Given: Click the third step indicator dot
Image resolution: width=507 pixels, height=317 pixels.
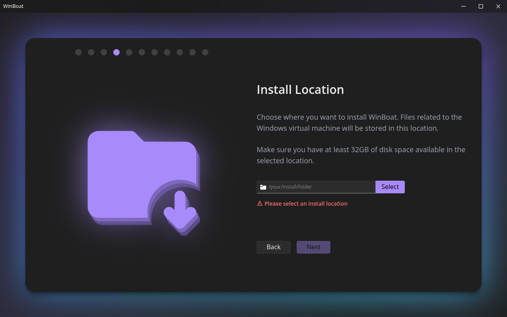Looking at the screenshot, I should click(x=104, y=52).
